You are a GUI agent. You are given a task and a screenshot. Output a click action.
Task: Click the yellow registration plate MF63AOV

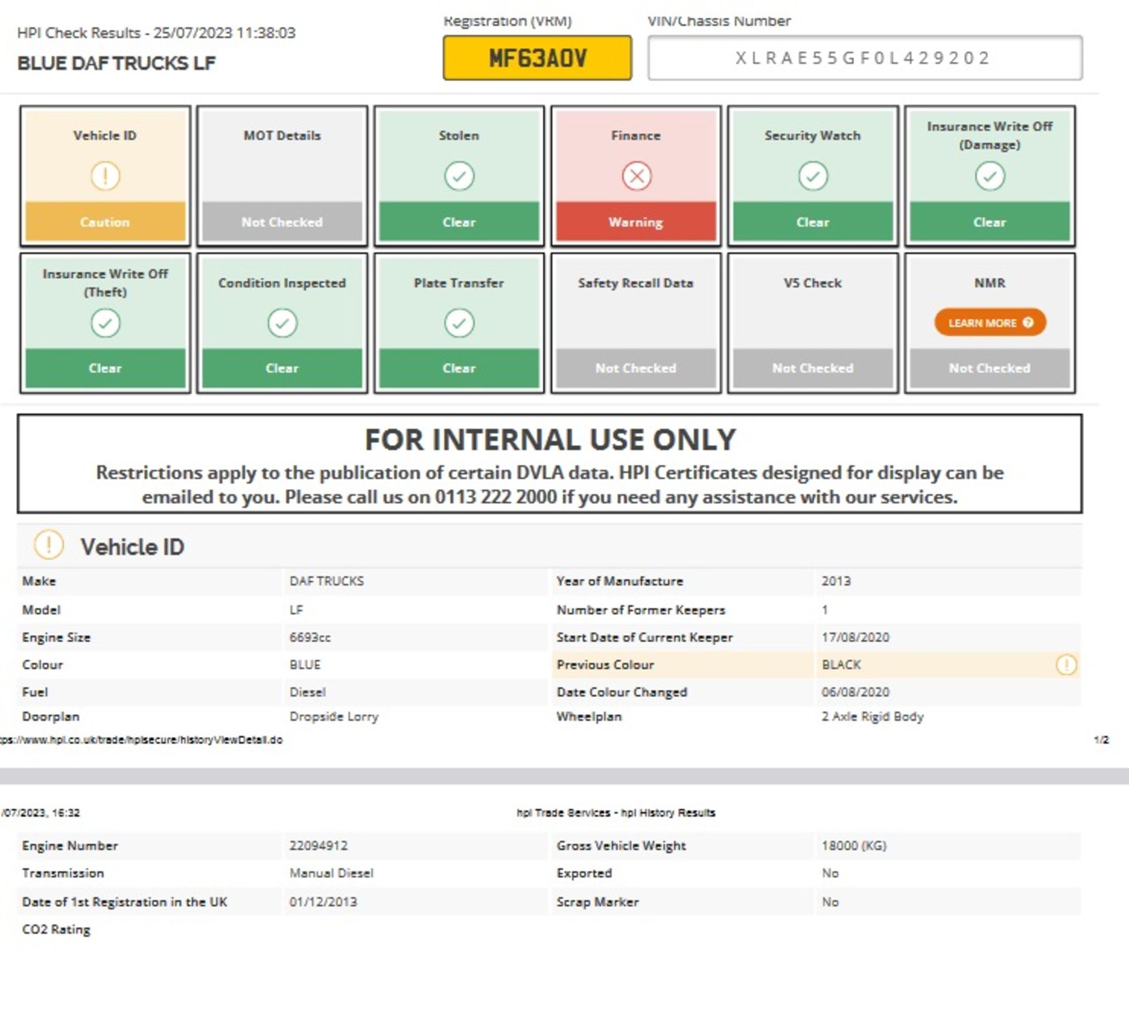(x=537, y=58)
